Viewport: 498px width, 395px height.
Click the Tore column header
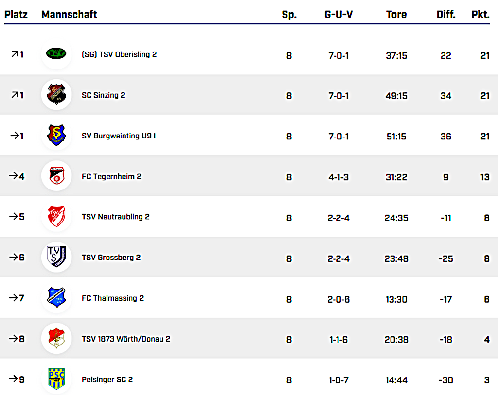tap(396, 15)
